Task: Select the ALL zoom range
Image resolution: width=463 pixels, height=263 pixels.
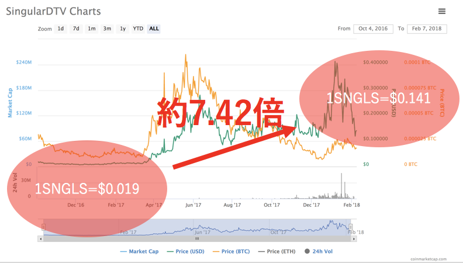Action: click(154, 29)
